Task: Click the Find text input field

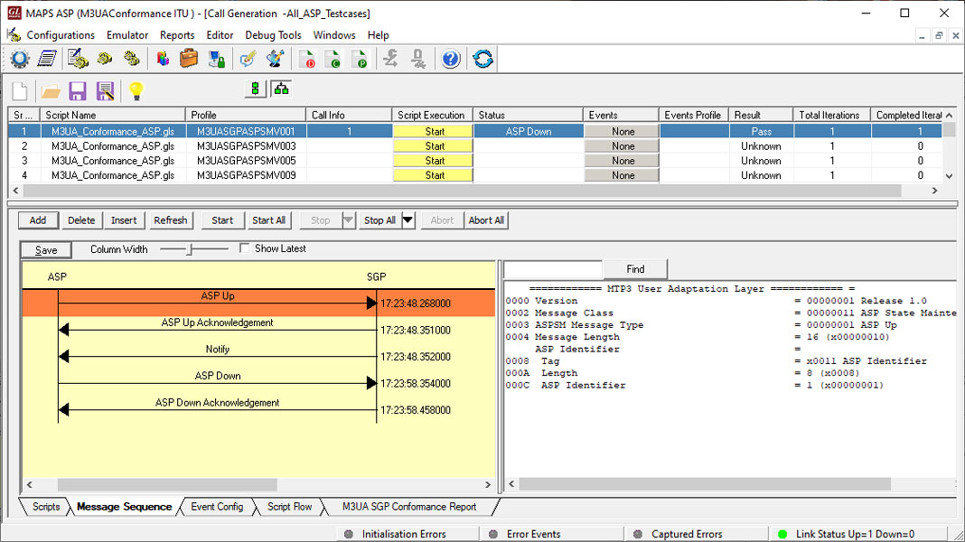Action: tap(553, 269)
